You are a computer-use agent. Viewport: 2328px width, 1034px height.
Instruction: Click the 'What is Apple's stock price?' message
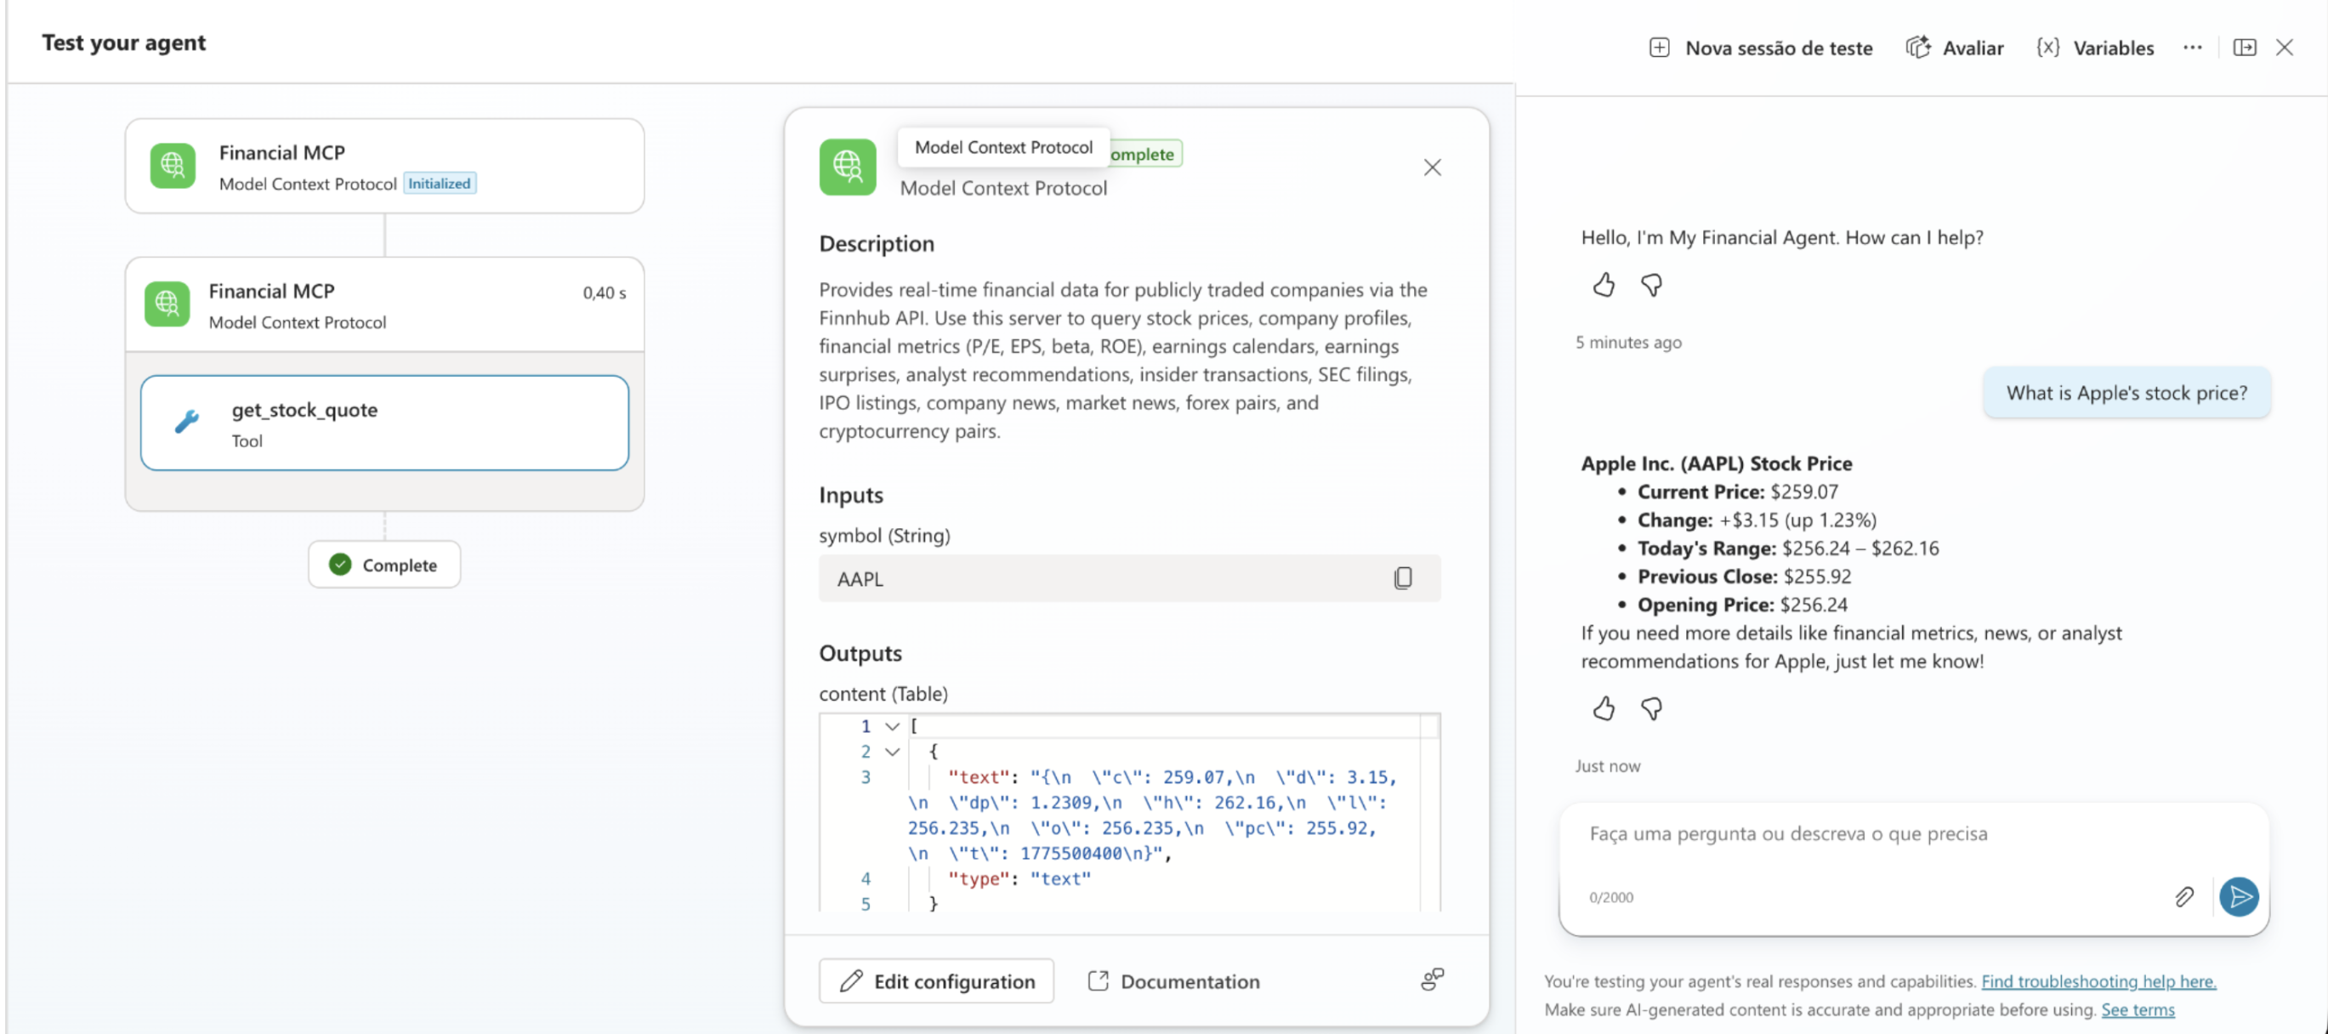coord(2126,393)
